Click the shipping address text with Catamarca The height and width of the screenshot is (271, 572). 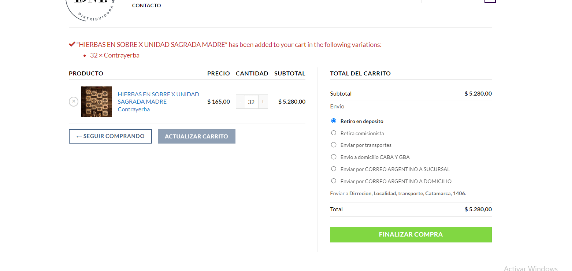398,193
